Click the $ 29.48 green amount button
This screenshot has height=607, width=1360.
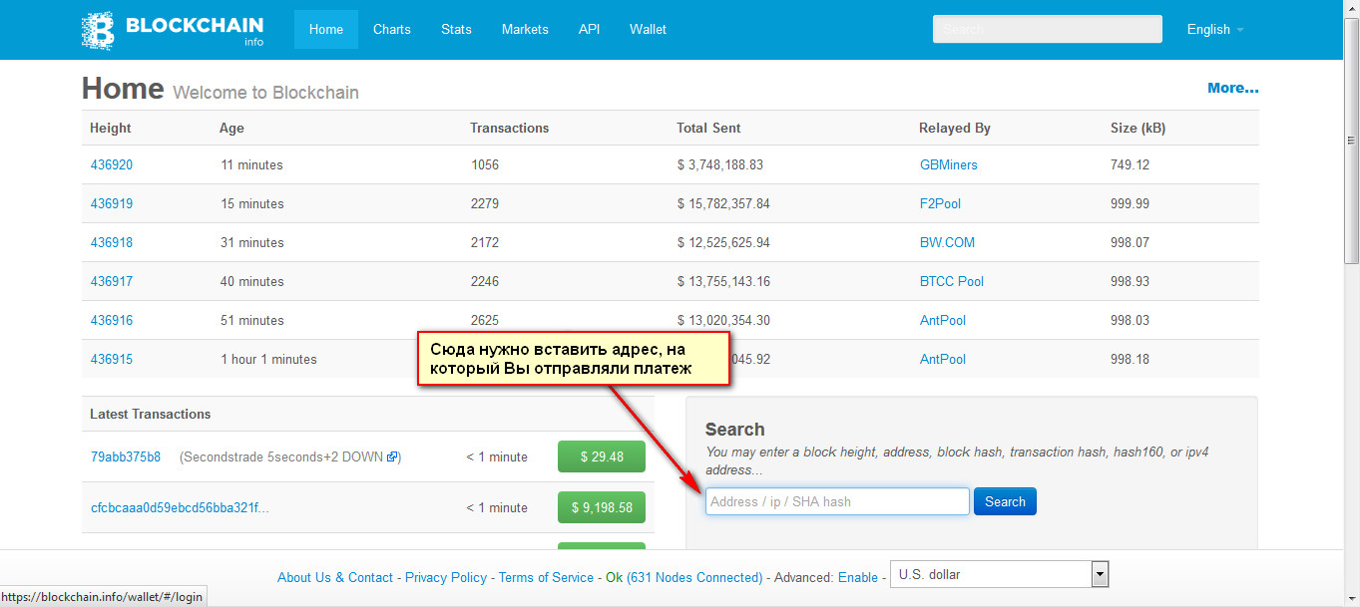tap(601, 456)
